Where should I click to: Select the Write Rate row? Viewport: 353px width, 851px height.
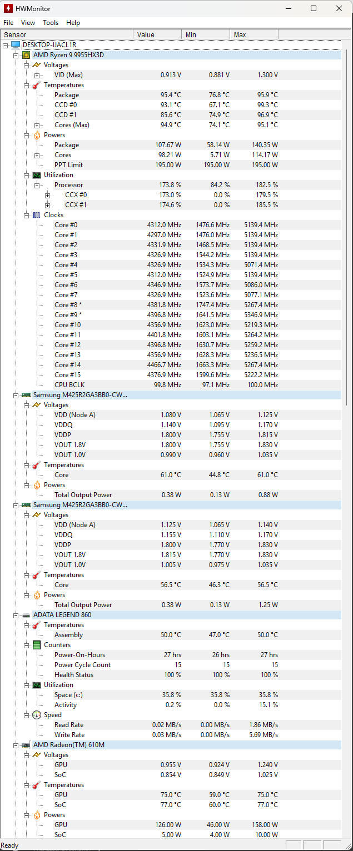click(x=171, y=735)
